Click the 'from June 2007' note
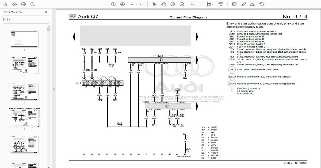The image size is (321, 168). [246, 94]
